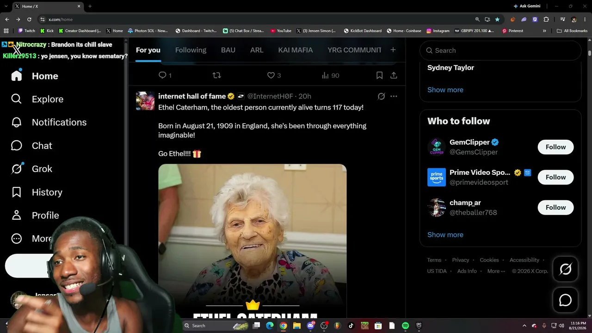The height and width of the screenshot is (333, 592).
Task: Open the Home - Coinbase bookmark
Action: click(x=404, y=31)
